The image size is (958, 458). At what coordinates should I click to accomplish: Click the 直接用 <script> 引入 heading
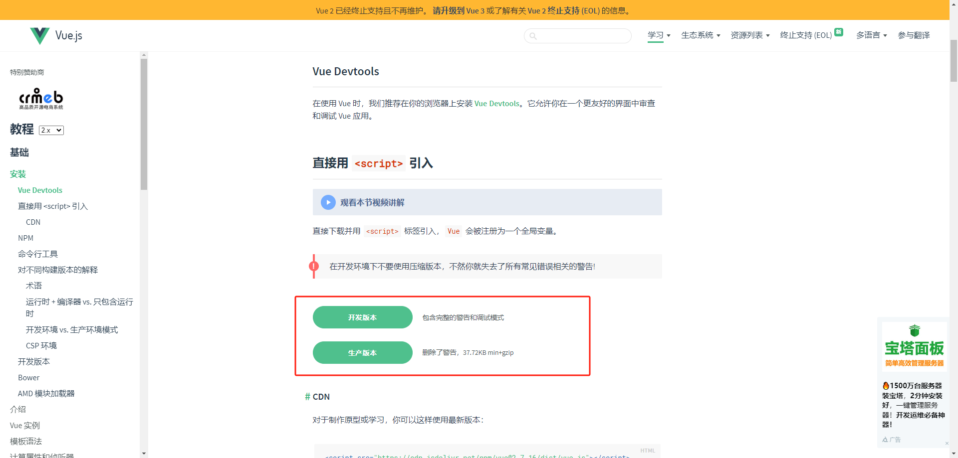pos(373,163)
